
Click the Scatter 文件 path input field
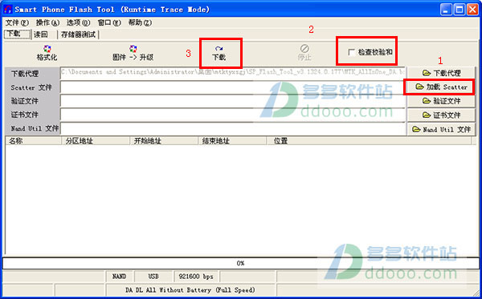233,87
